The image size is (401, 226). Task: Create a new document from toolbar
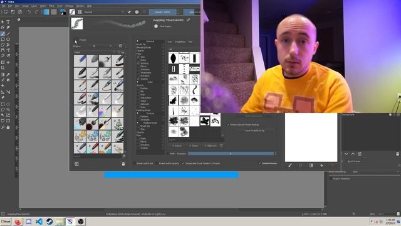pos(6,12)
